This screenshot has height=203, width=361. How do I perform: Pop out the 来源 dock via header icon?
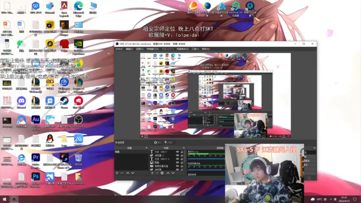pyautogui.click(x=184, y=148)
